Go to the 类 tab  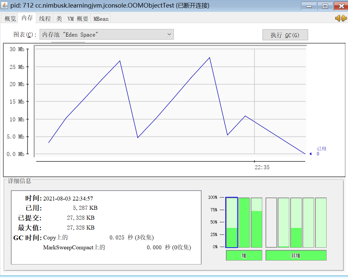59,19
